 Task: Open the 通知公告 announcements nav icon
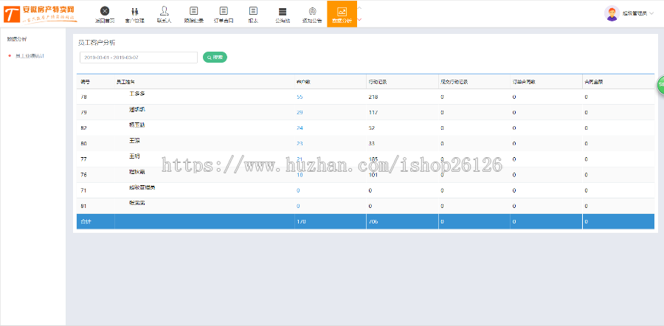312,11
